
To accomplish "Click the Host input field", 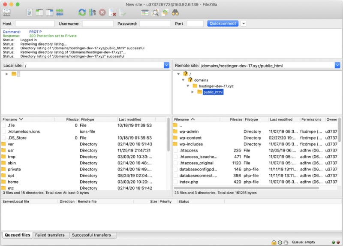I will tap(35, 24).
